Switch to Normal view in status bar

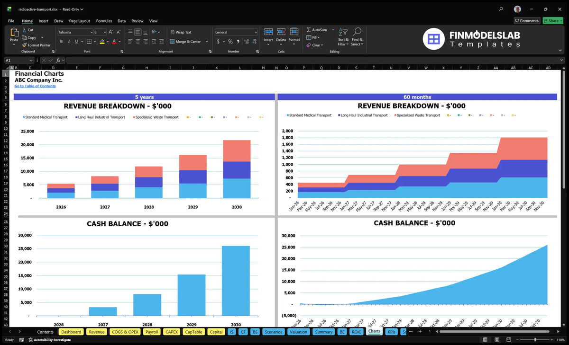tap(485, 340)
